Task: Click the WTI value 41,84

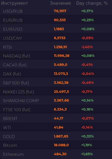Action: pos(59,127)
